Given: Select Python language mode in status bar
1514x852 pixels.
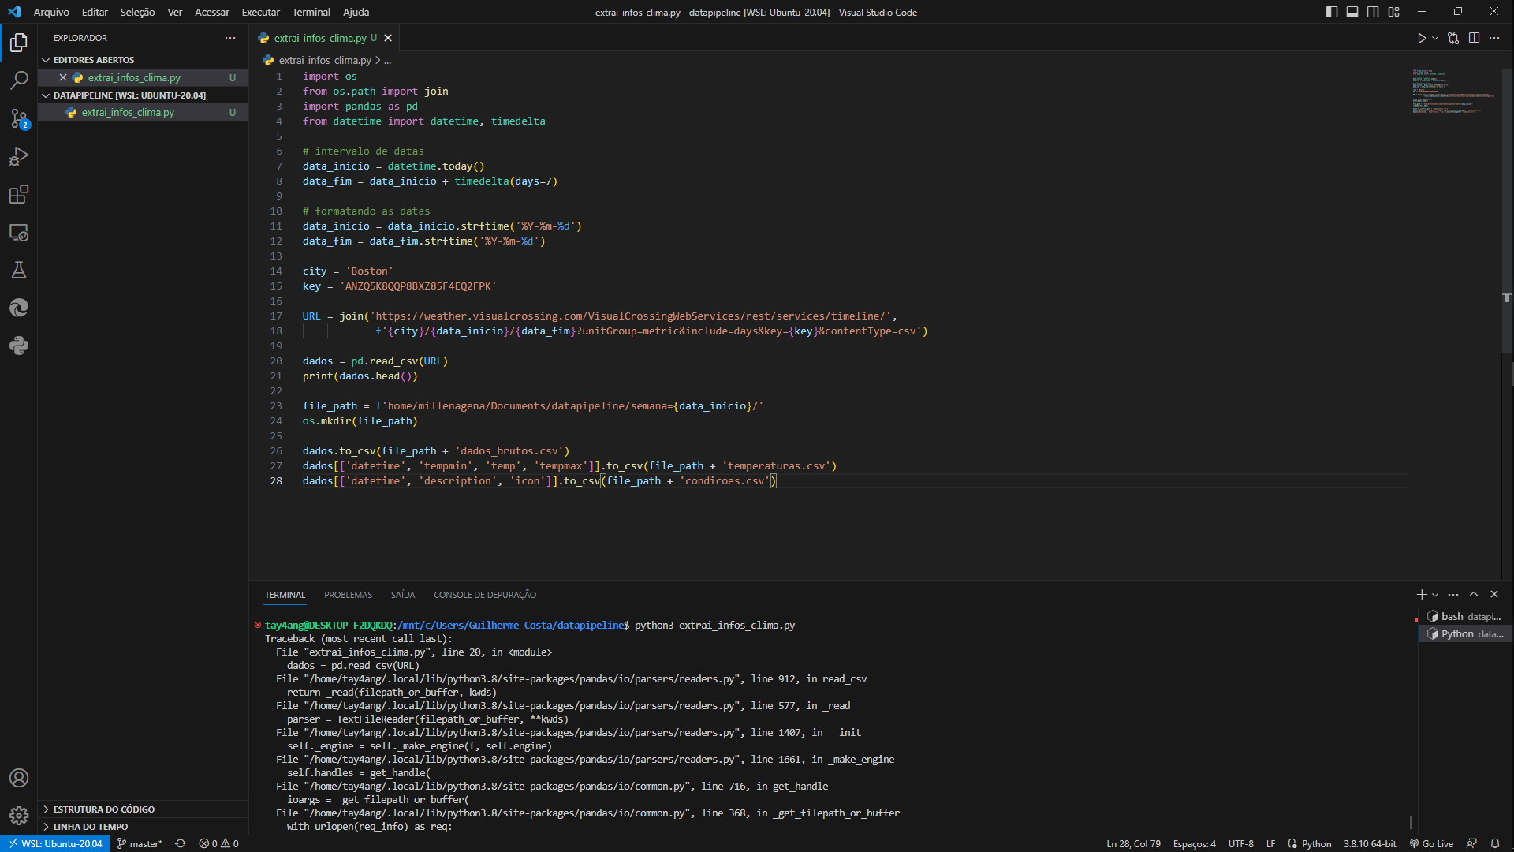Looking at the screenshot, I should pos(1316,844).
